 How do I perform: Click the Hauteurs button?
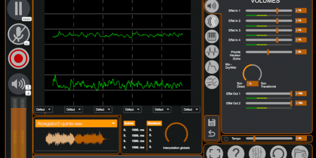click(154, 123)
